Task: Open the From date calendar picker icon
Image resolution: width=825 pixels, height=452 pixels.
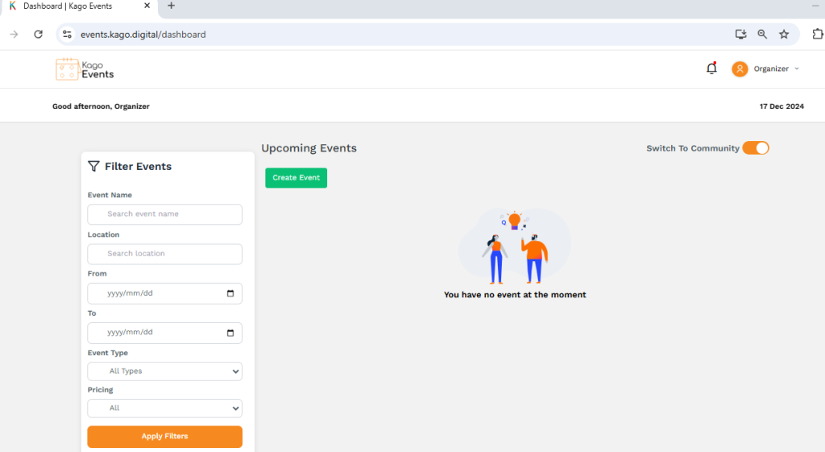Action: [230, 293]
